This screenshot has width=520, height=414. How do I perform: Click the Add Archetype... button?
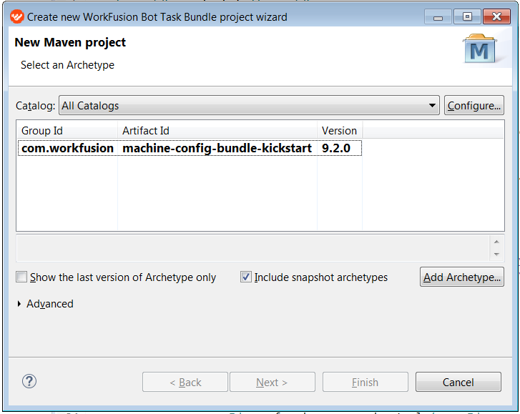[462, 277]
